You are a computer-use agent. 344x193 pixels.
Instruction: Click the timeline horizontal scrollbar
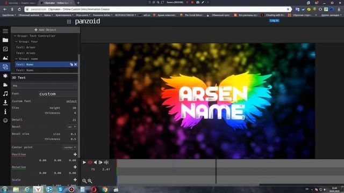coord(302,185)
